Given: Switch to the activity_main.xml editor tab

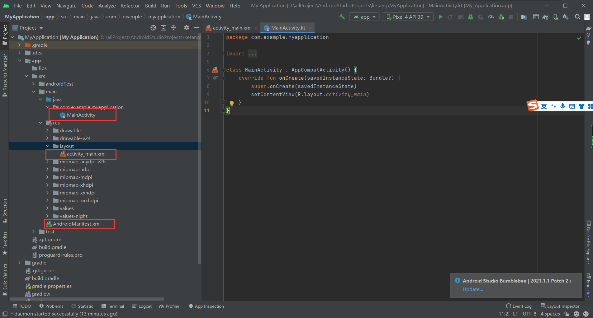Looking at the screenshot, I should [232, 28].
